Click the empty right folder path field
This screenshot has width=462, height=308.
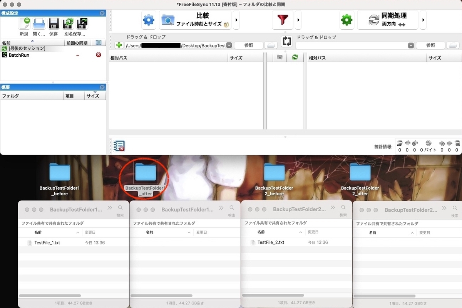point(352,45)
